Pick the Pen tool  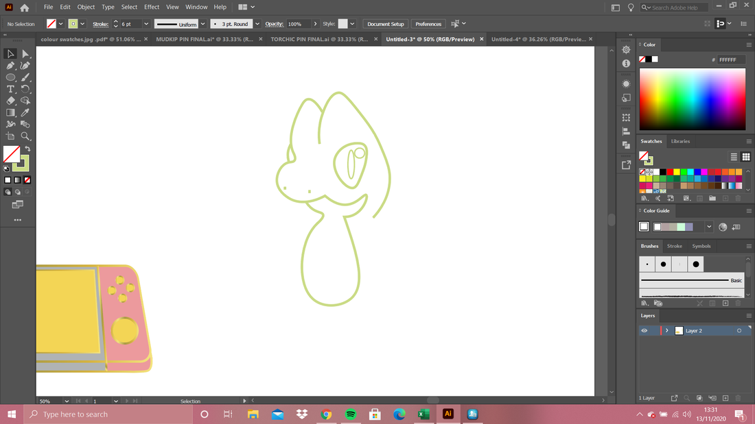click(x=10, y=65)
